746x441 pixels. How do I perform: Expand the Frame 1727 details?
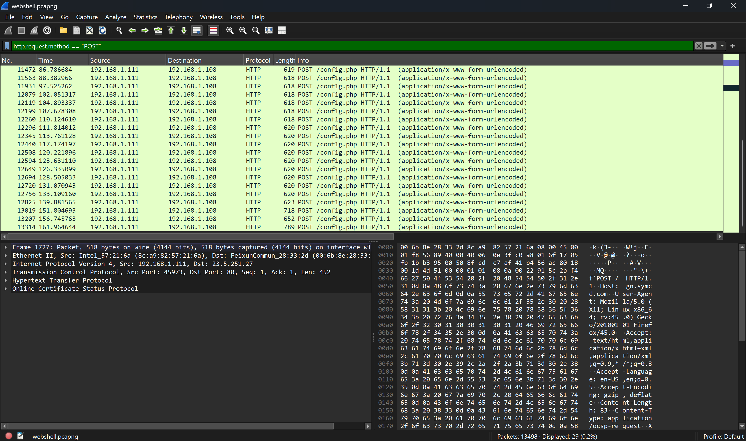tap(6, 247)
